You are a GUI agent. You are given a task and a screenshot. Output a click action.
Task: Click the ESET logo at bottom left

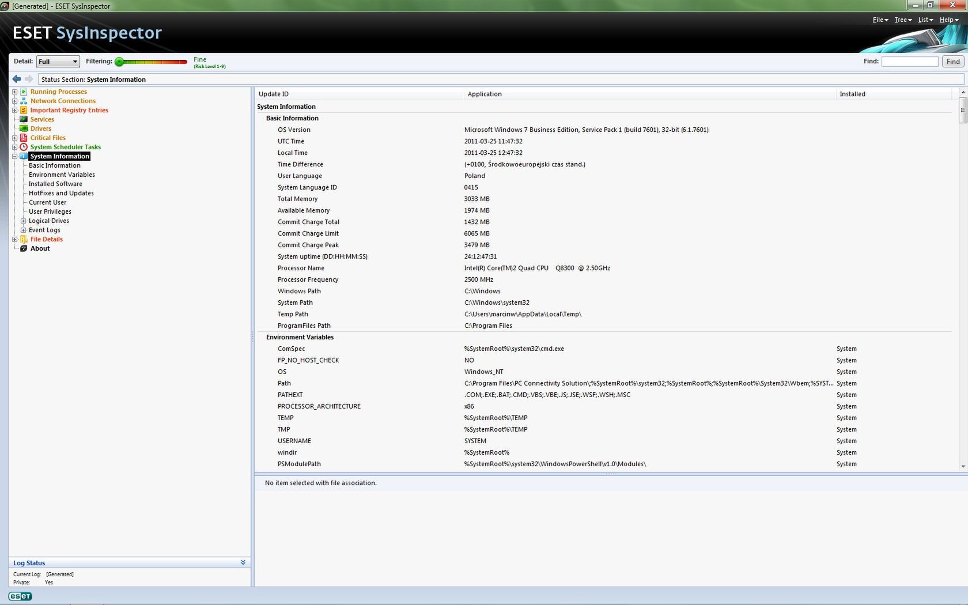[x=20, y=596]
